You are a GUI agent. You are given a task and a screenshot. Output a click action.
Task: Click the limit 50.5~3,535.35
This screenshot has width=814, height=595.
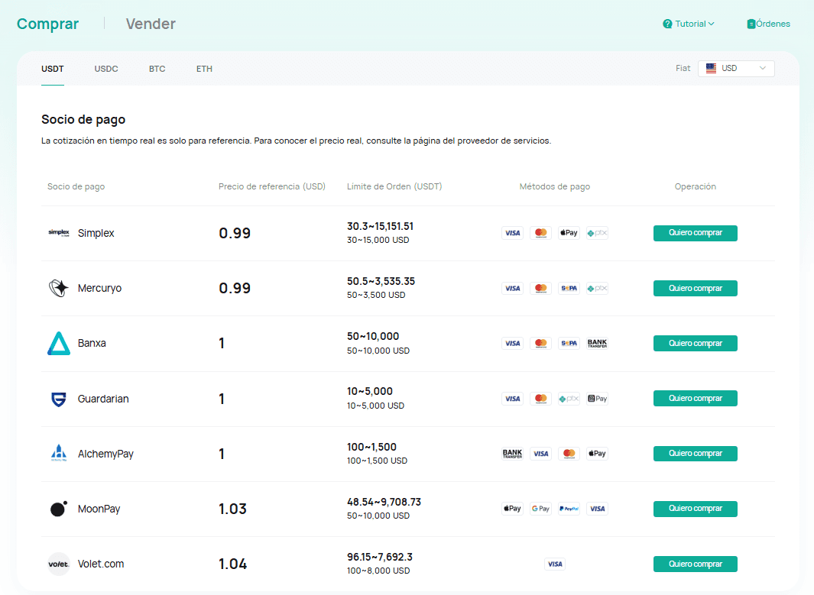pyautogui.click(x=381, y=281)
